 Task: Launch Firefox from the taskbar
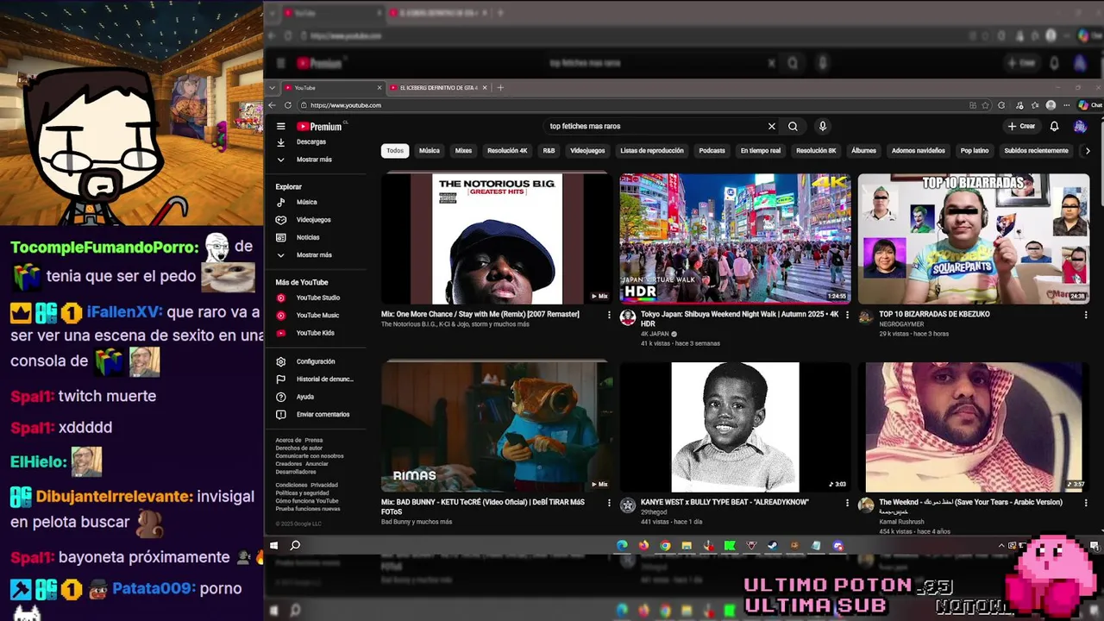click(x=643, y=545)
